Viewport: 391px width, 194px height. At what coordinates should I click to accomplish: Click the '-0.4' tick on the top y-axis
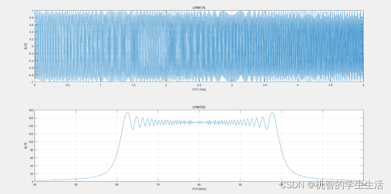(31, 60)
